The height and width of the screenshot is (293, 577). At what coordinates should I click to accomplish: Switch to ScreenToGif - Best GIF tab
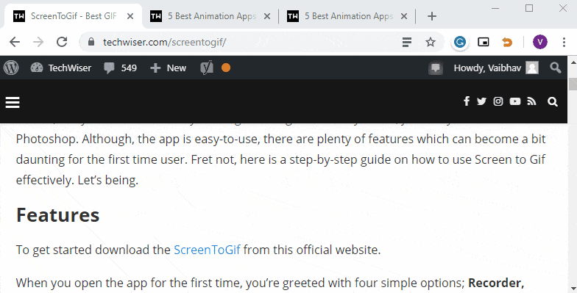[x=73, y=16]
